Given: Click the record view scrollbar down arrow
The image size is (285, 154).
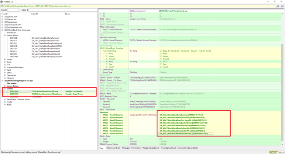Looking at the screenshot, I should coord(282,145).
